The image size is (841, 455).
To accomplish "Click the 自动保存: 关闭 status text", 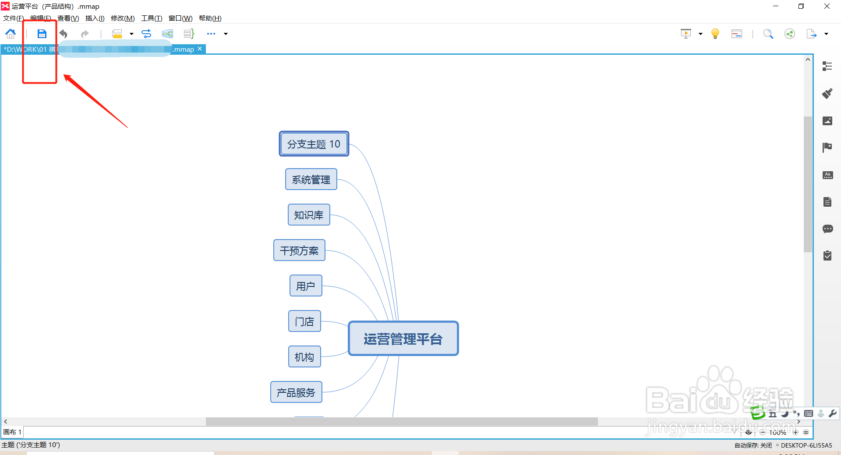I will coord(753,445).
